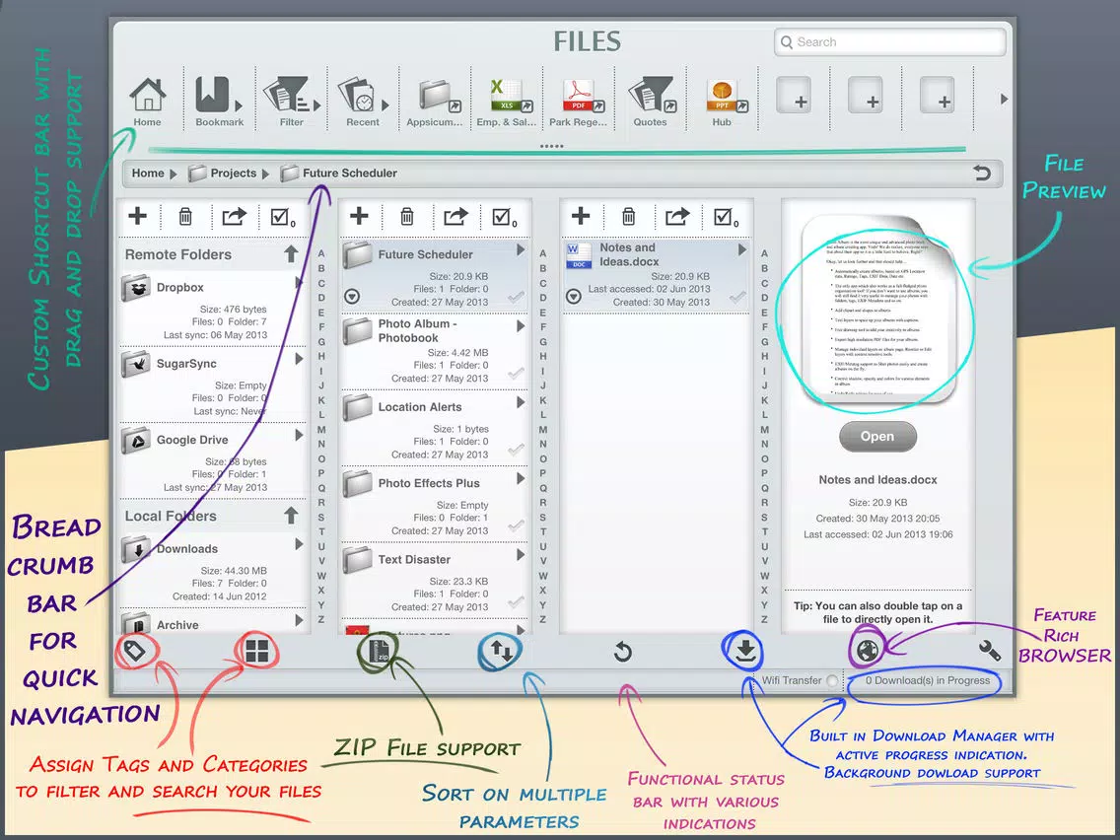This screenshot has width=1120, height=840.
Task: Expand the Location Alerts folder arrow
Action: (x=521, y=402)
